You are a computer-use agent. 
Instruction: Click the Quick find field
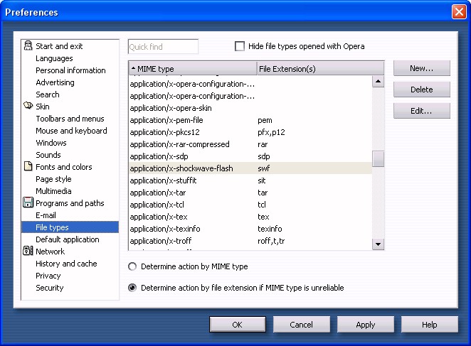163,46
